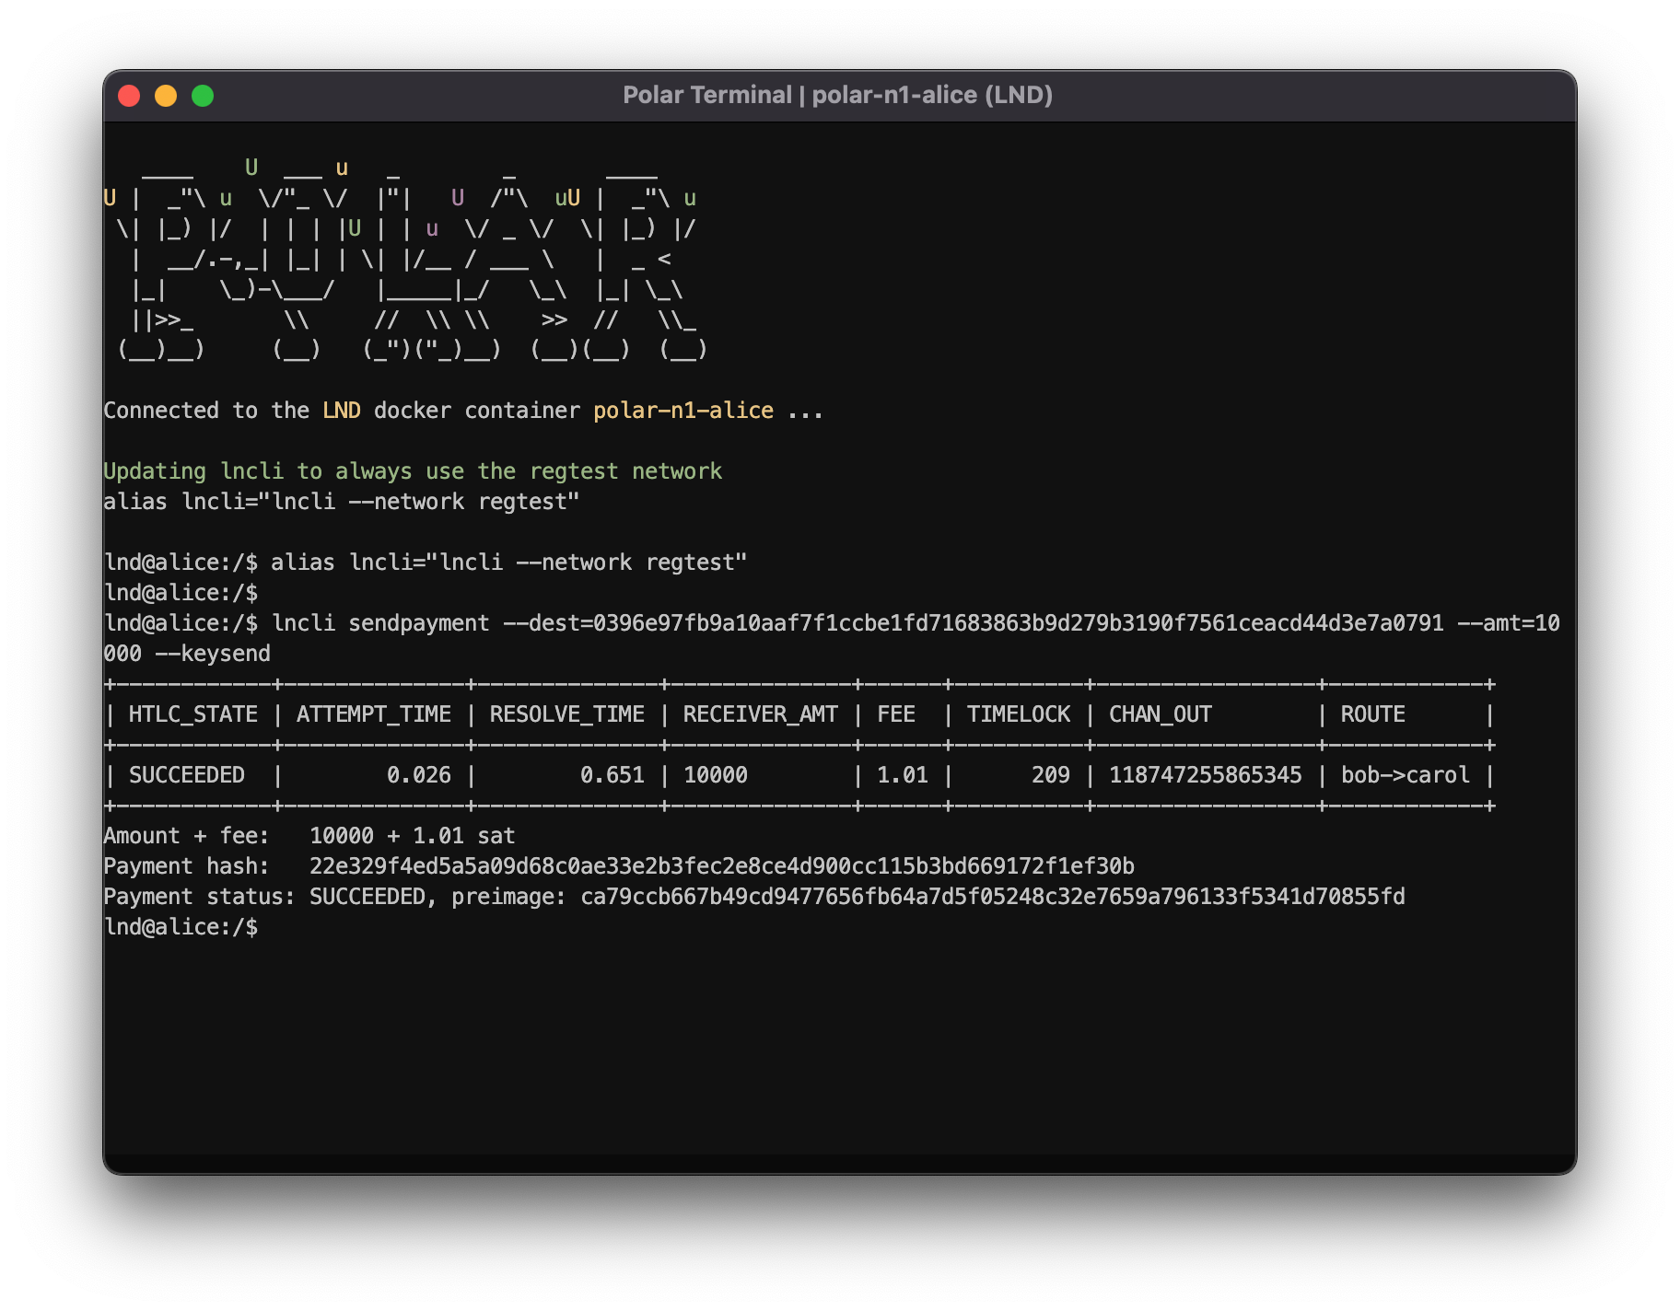
Task: Click the HTLC_STATE column header
Action: pyautogui.click(x=192, y=714)
